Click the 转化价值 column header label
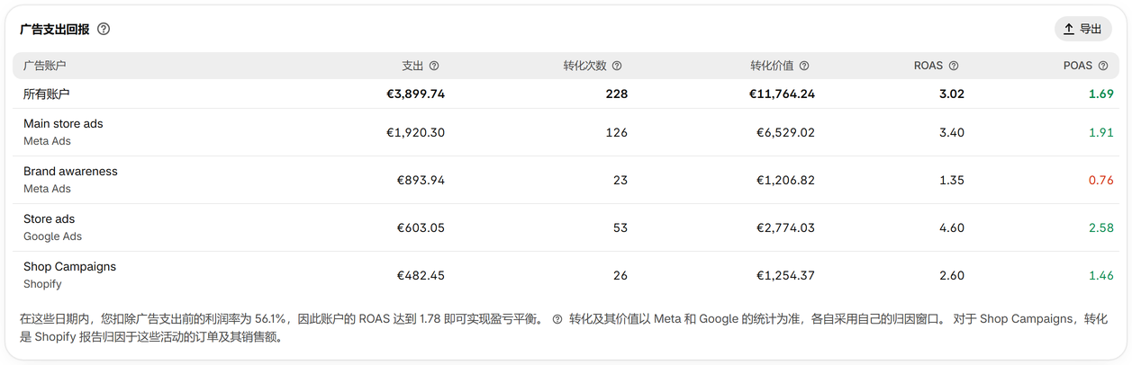This screenshot has width=1132, height=365. click(772, 66)
